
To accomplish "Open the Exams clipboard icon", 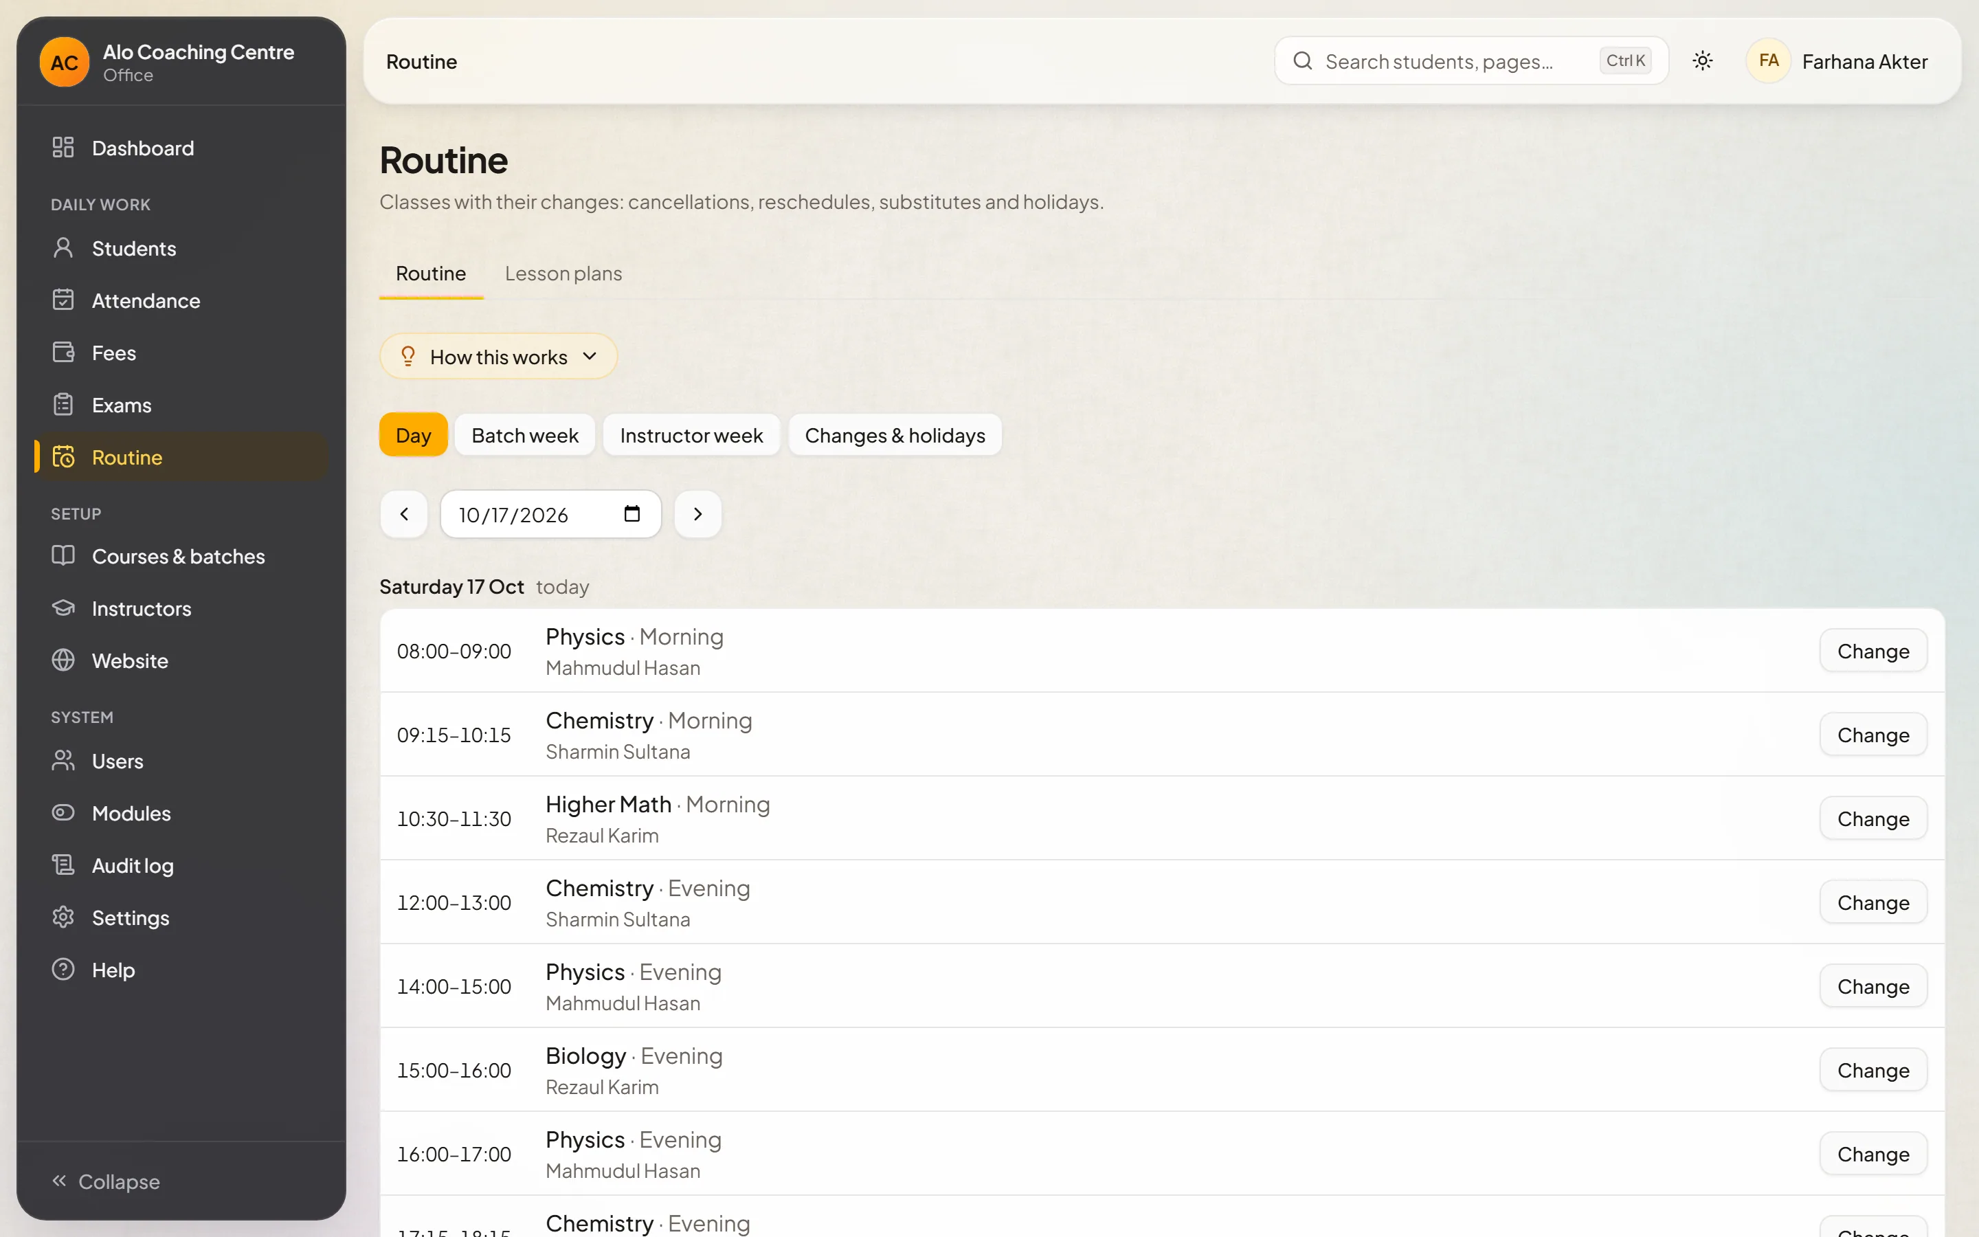I will coord(63,404).
